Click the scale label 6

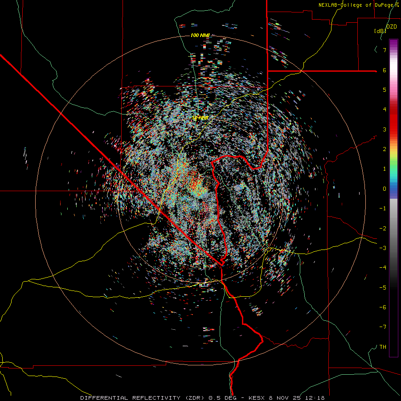click(x=385, y=70)
